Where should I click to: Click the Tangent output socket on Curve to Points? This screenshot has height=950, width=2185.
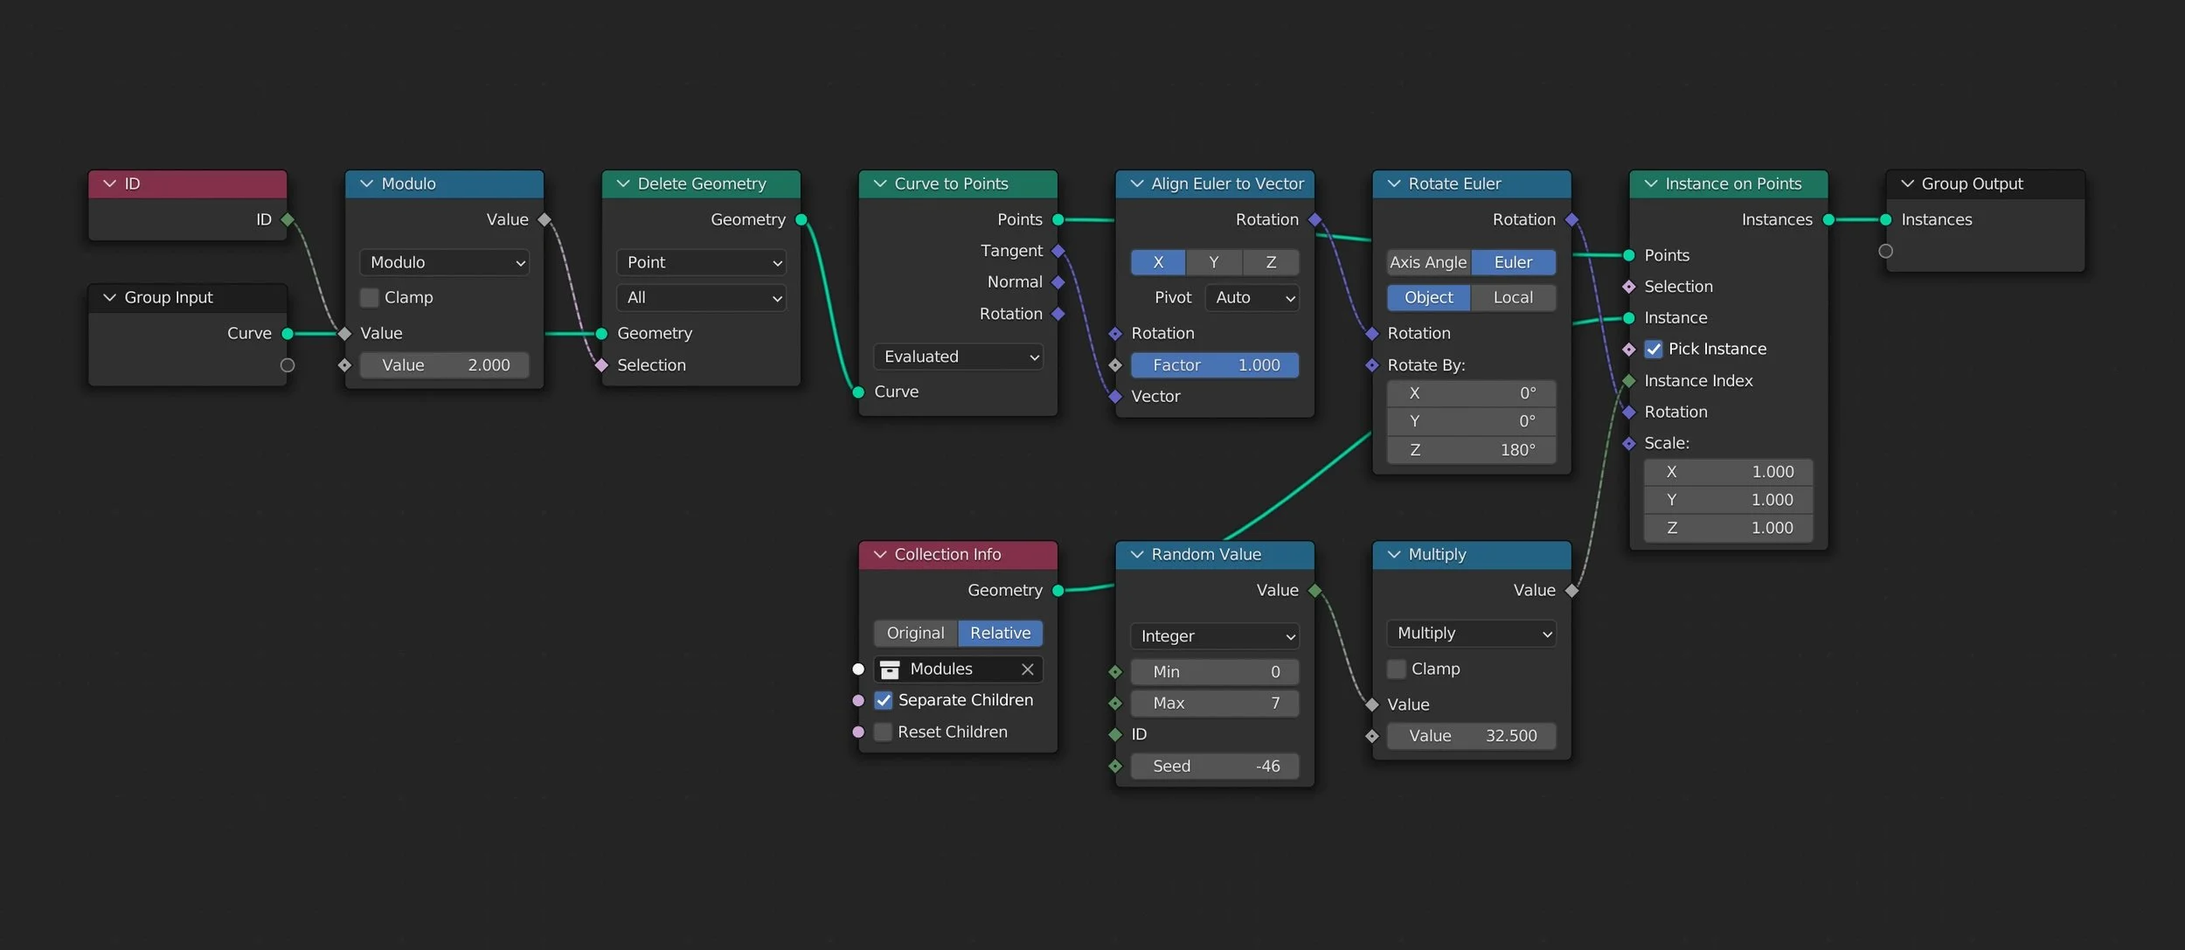(1058, 252)
